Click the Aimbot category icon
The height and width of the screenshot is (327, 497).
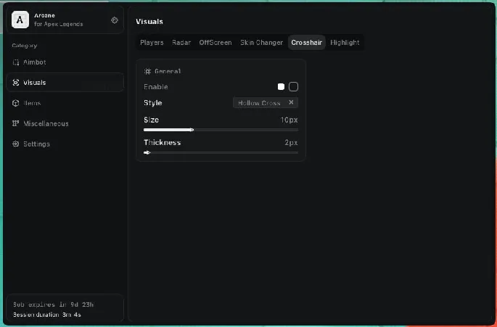click(x=17, y=62)
